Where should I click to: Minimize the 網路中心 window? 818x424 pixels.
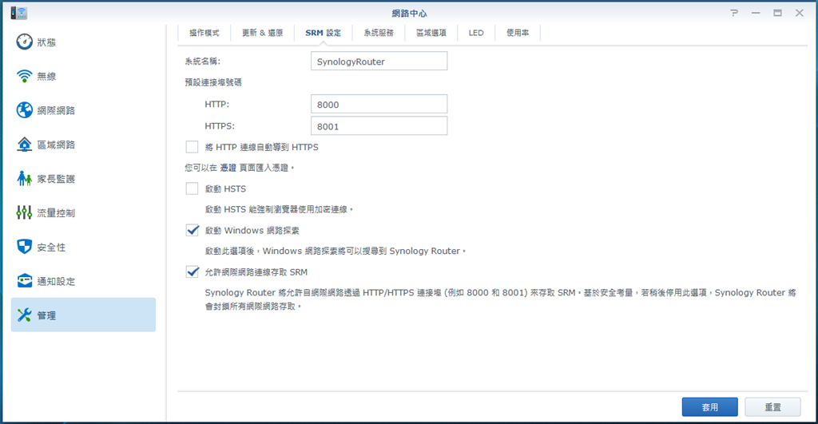pos(756,13)
